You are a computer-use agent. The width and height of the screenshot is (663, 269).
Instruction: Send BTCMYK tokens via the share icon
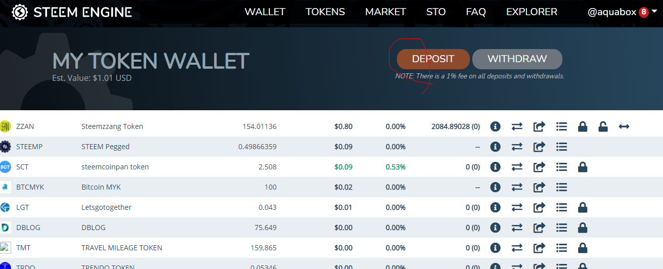click(539, 187)
